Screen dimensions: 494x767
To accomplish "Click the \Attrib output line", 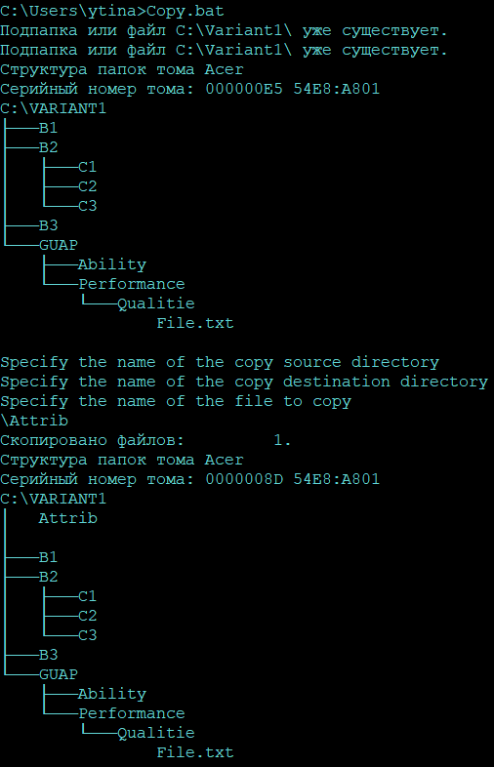I will tap(34, 421).
